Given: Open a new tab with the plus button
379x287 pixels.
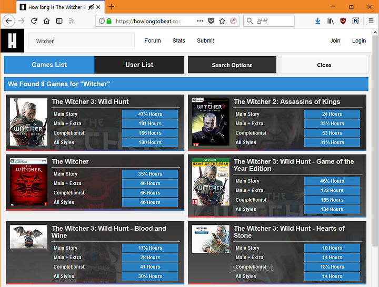Looking at the screenshot, I should coord(111,7).
